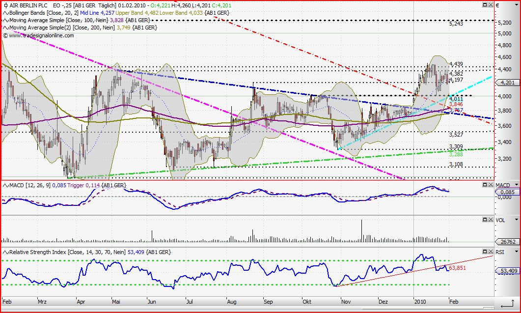Image resolution: width=521 pixels, height=313 pixels.
Task: Click the candlestick icon beside AIR BERLIN PLC
Action: coord(6,5)
